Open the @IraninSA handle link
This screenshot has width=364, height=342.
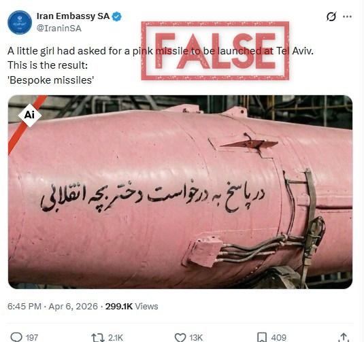click(x=59, y=29)
